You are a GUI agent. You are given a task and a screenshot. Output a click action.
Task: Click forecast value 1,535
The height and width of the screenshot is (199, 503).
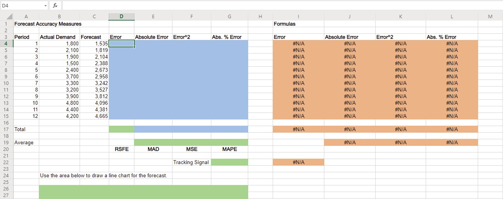94,43
